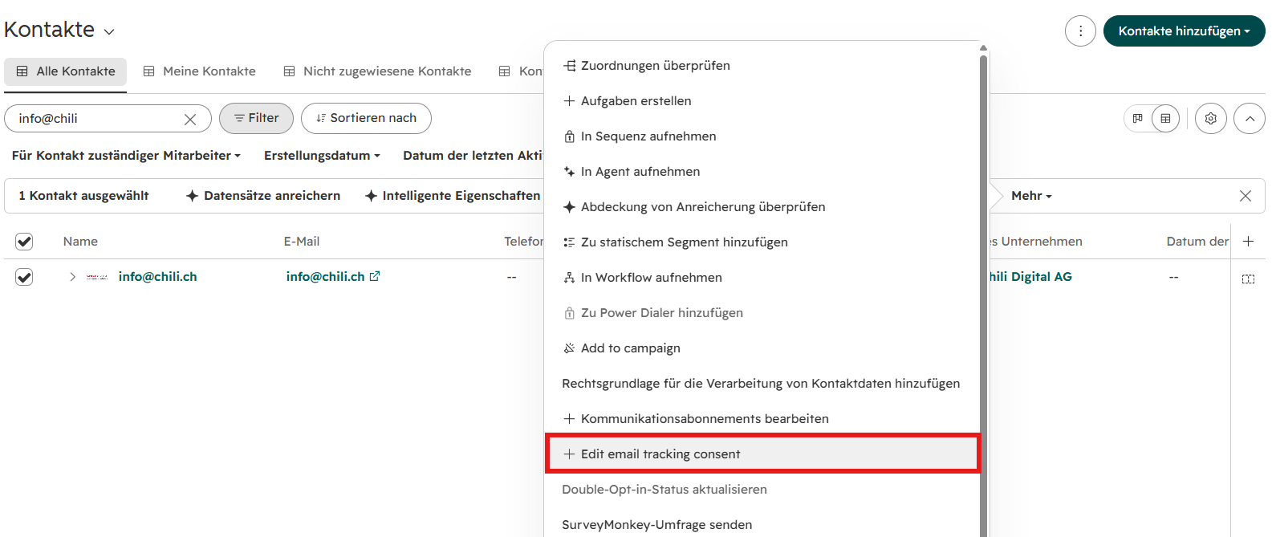Open Für Kontakt zuständiger Mitarbeiter filter
The height and width of the screenshot is (537, 1272).
[x=126, y=156]
